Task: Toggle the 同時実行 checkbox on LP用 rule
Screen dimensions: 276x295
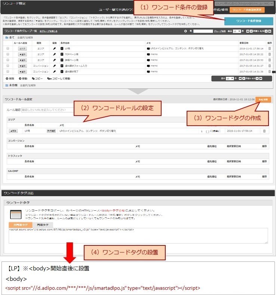Action: (208, 131)
